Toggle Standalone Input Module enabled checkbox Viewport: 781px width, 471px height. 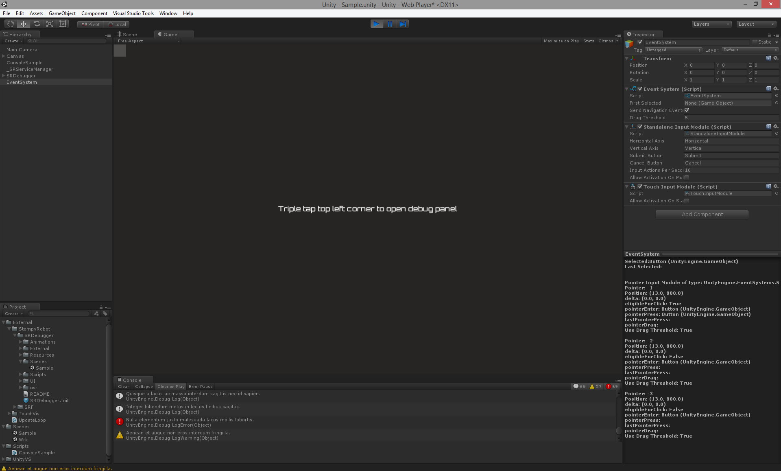[x=640, y=127]
